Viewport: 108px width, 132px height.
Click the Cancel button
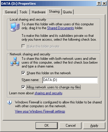pos(71,126)
